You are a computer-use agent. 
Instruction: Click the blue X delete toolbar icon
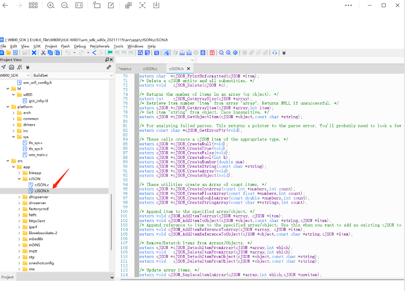[x=34, y=53]
